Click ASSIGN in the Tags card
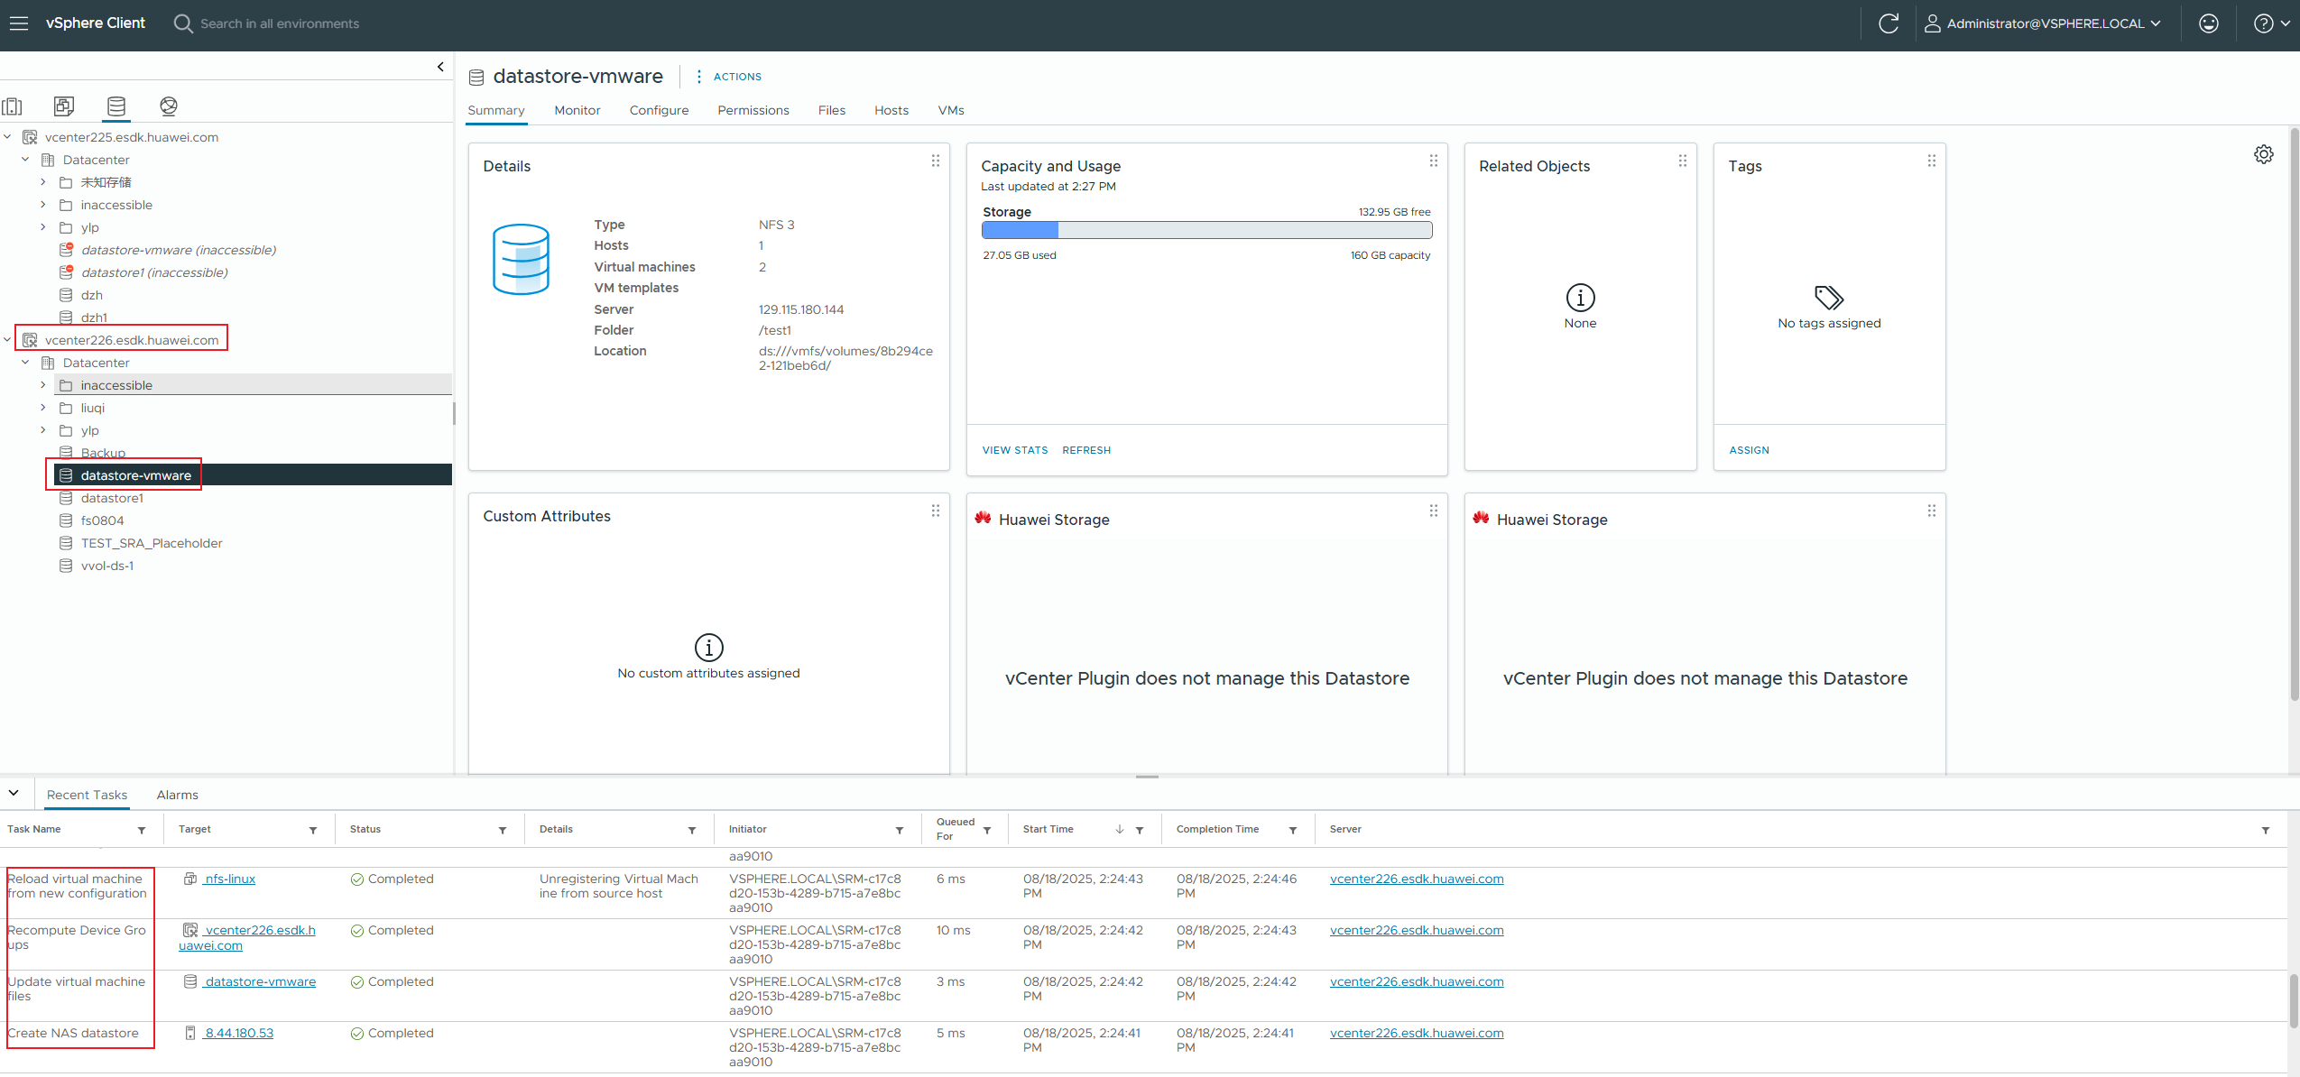Viewport: 2300px width, 1077px height. point(1749,450)
